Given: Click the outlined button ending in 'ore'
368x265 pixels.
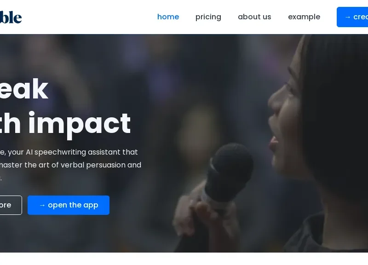Looking at the screenshot, I should [11, 205].
